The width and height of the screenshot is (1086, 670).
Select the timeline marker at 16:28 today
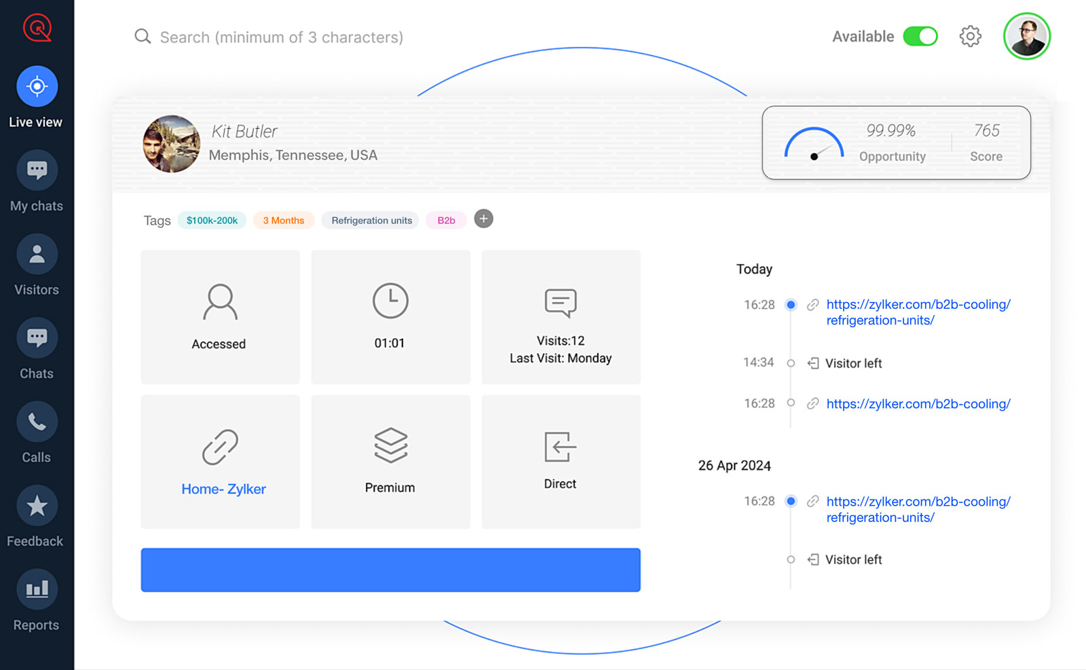[x=791, y=305]
